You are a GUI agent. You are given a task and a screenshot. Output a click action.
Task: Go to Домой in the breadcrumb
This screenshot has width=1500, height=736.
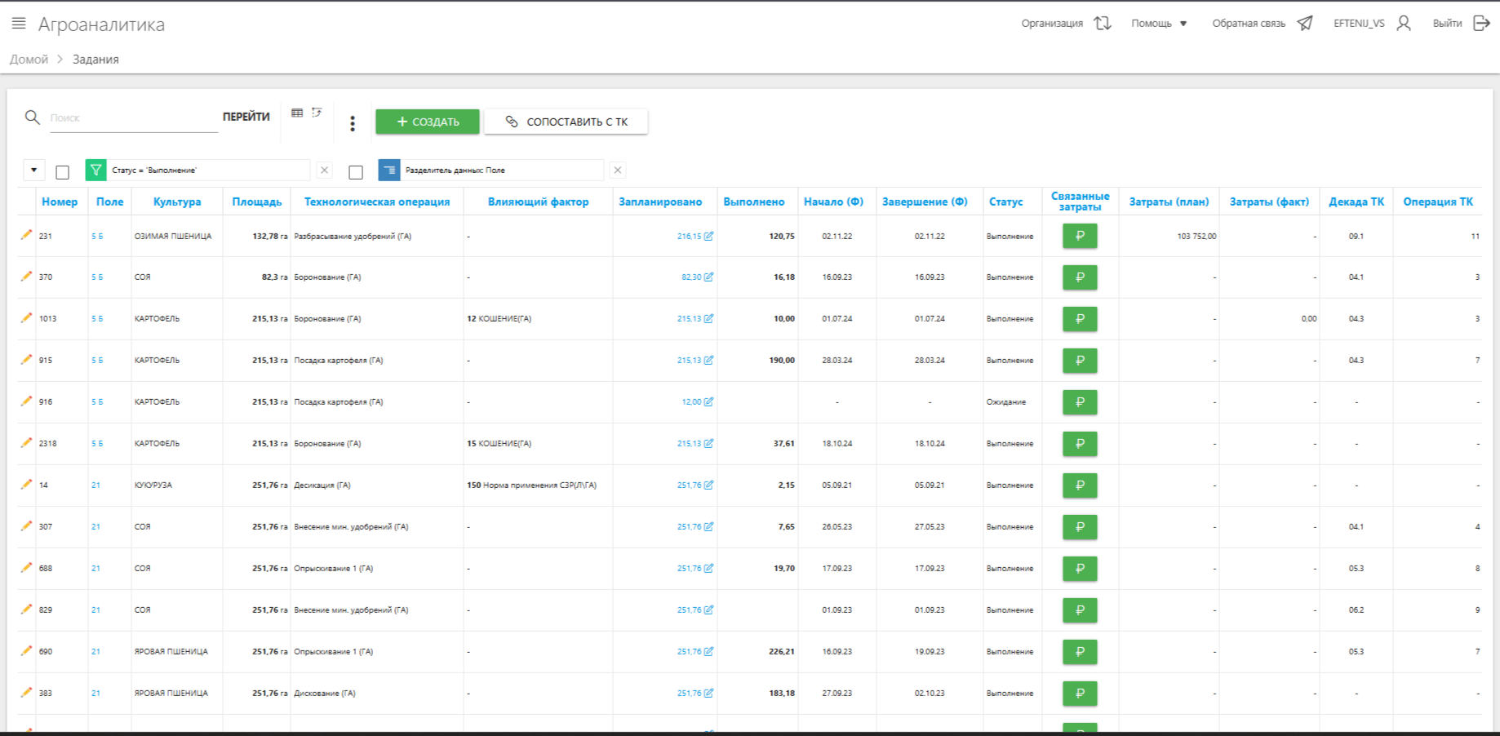29,60
